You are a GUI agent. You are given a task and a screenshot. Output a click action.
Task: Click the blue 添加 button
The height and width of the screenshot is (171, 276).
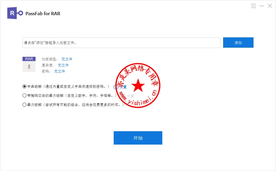click(x=238, y=43)
